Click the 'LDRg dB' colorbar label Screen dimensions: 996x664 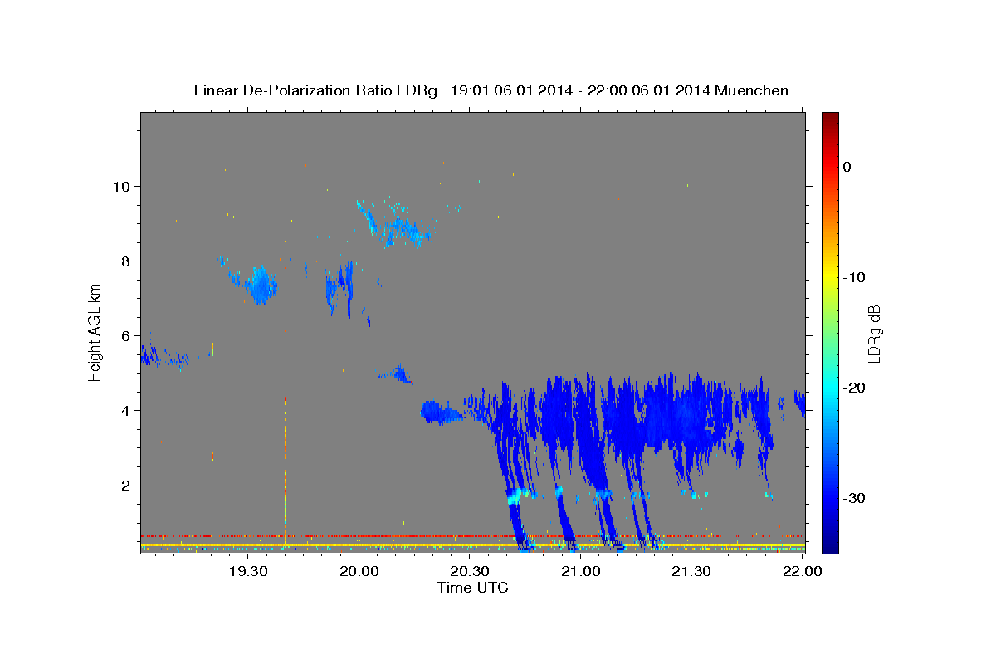pos(873,333)
